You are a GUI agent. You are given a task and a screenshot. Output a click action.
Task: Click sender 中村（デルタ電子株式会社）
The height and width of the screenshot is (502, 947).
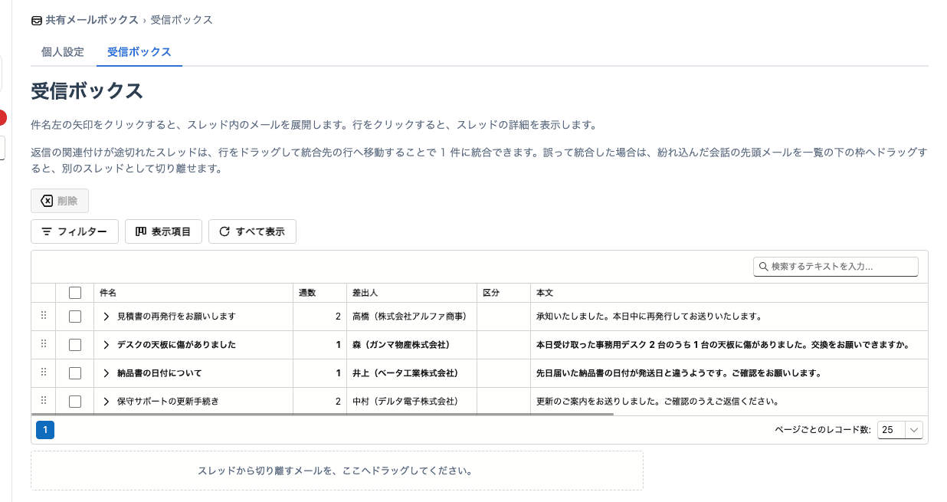[x=405, y=402]
